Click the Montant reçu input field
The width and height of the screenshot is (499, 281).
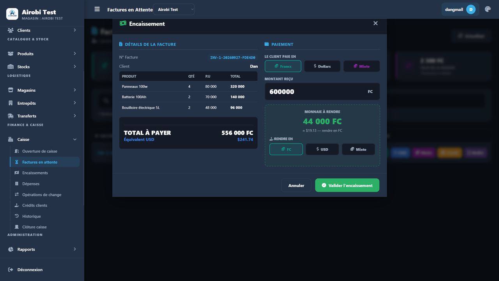tap(322, 92)
